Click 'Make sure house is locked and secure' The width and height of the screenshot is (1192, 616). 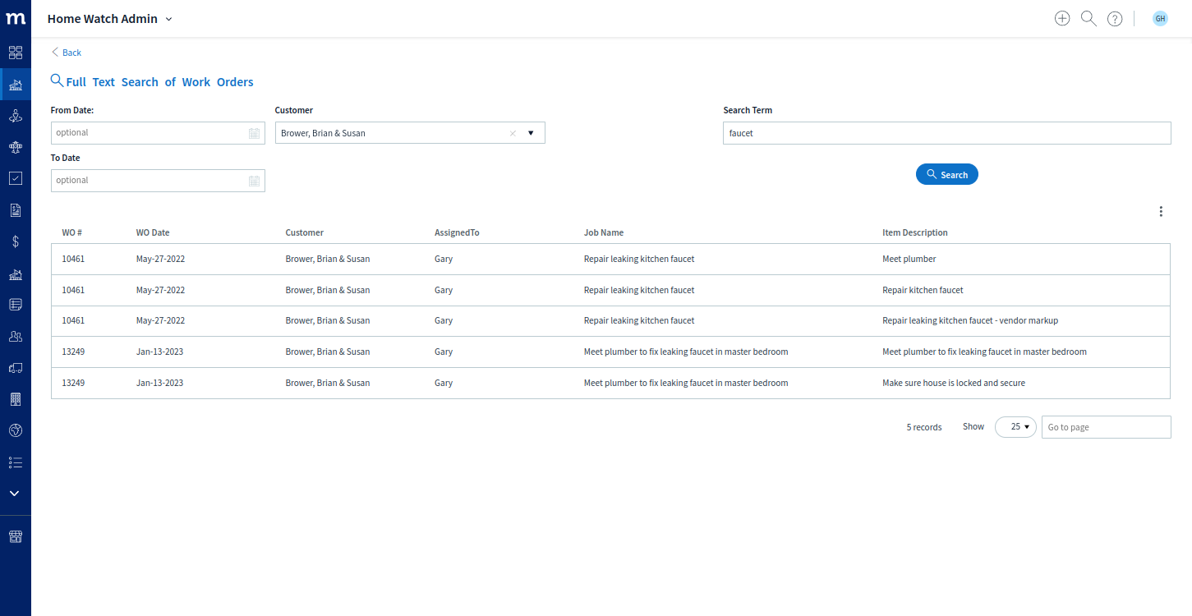click(954, 383)
